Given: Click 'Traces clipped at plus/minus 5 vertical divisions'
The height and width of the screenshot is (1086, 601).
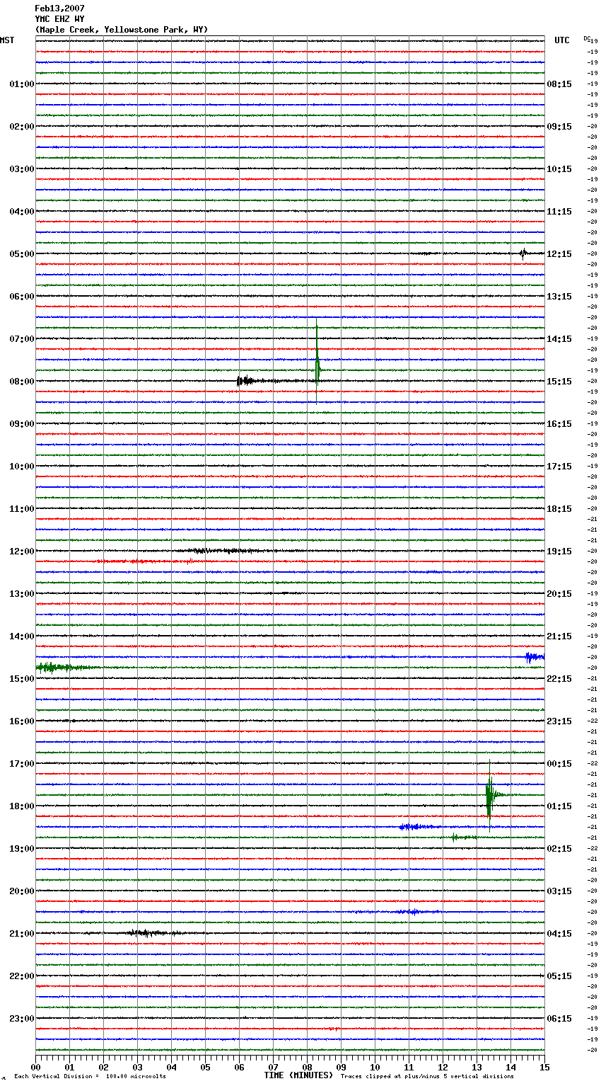Looking at the screenshot, I should tap(427, 1077).
